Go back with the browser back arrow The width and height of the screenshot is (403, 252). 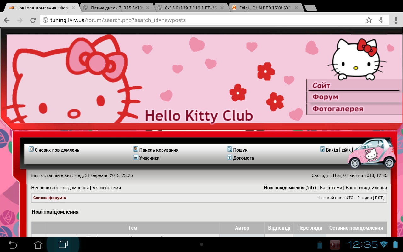pos(7,20)
